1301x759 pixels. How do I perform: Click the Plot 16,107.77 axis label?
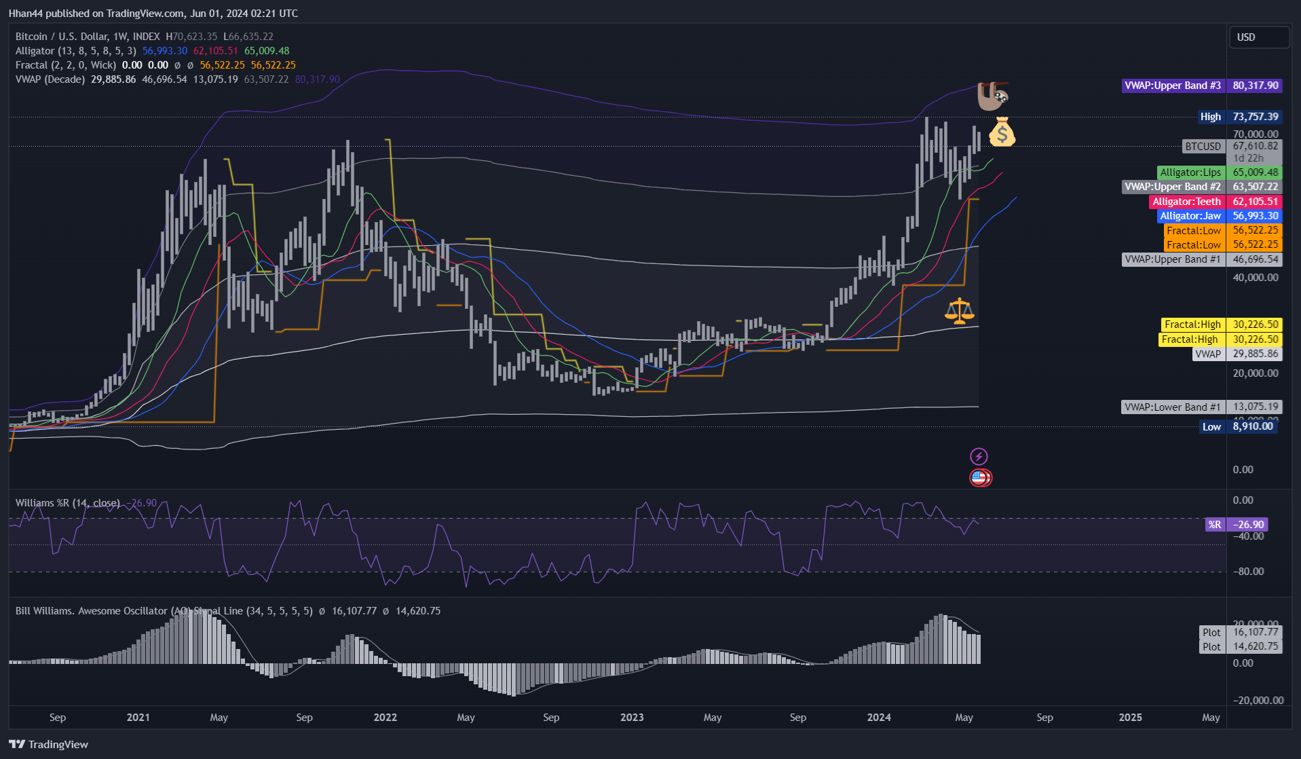(x=1241, y=632)
